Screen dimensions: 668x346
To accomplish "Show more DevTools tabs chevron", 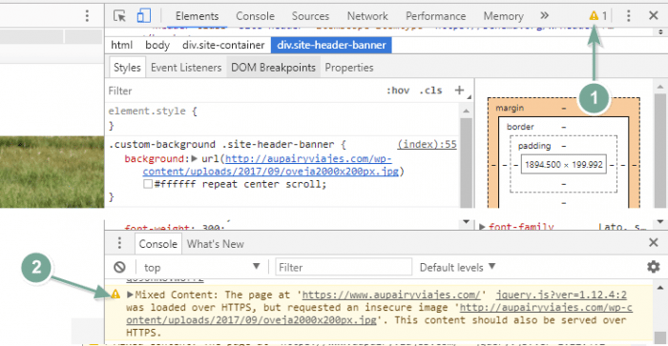I will 544,16.
